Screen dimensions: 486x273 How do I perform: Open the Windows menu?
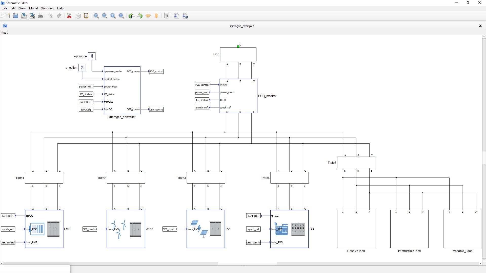(47, 8)
